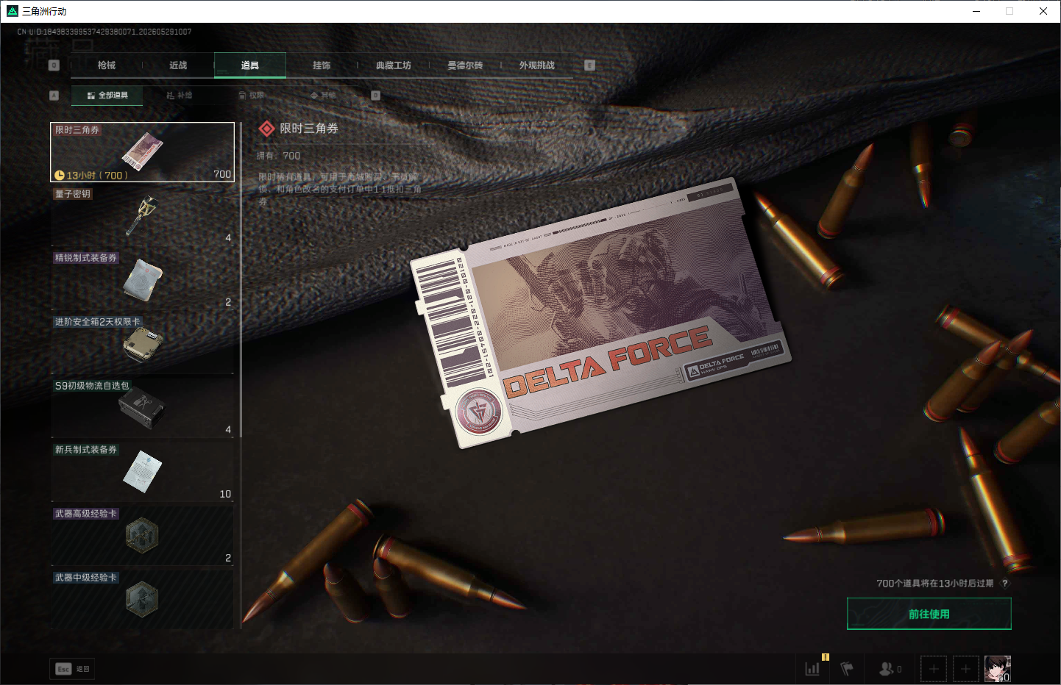Screen dimensions: 1061x685
Task: Click the flag icon in bottom bar
Action: click(x=847, y=669)
